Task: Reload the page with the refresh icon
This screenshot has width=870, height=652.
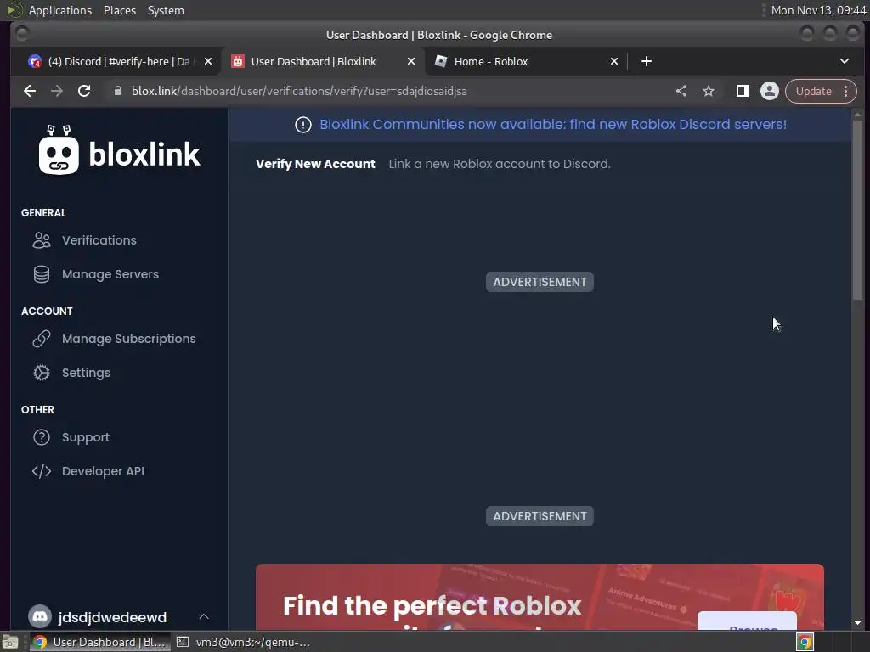Action: coord(84,91)
